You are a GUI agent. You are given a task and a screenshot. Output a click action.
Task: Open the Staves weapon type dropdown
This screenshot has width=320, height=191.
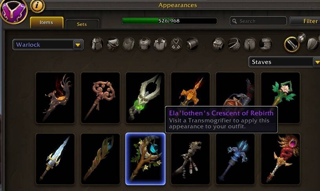click(284, 62)
